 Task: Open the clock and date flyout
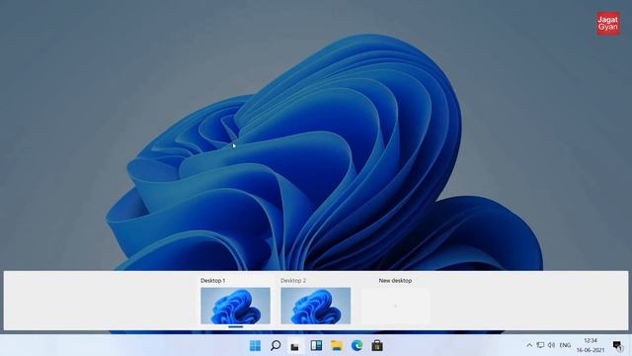point(591,345)
